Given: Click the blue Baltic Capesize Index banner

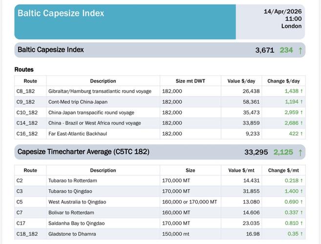Looking at the screenshot, I should pos(125,22).
